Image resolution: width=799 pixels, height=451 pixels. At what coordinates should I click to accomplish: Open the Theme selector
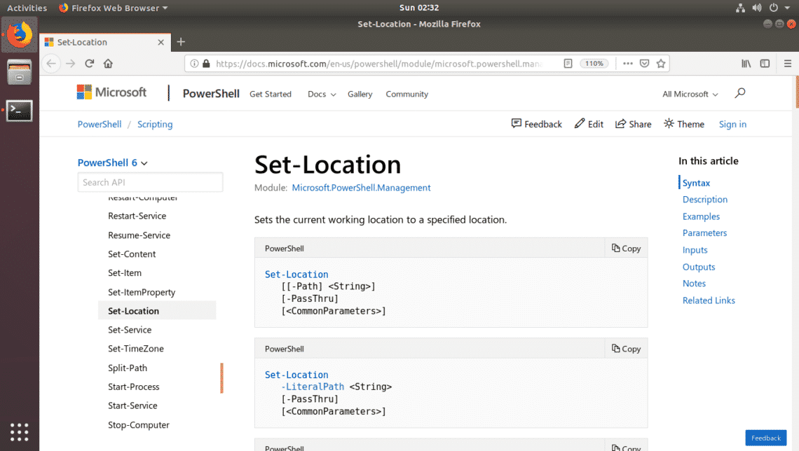coord(684,124)
